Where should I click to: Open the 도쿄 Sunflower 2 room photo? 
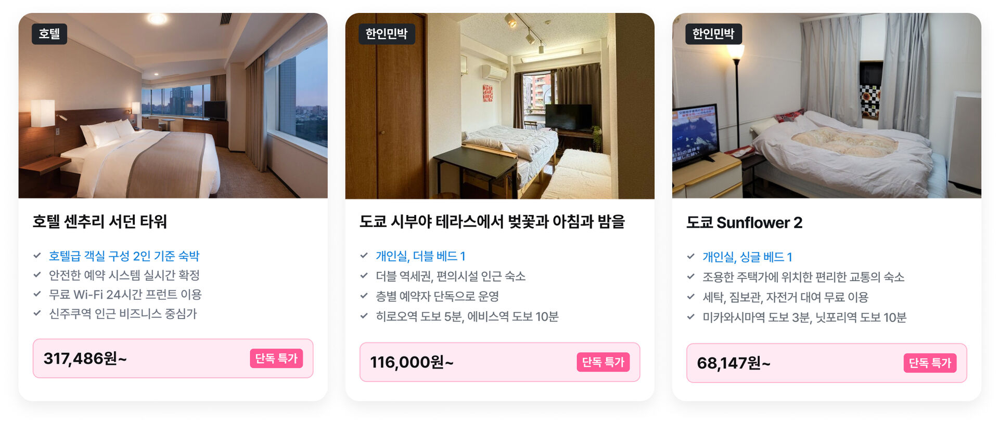click(x=826, y=105)
